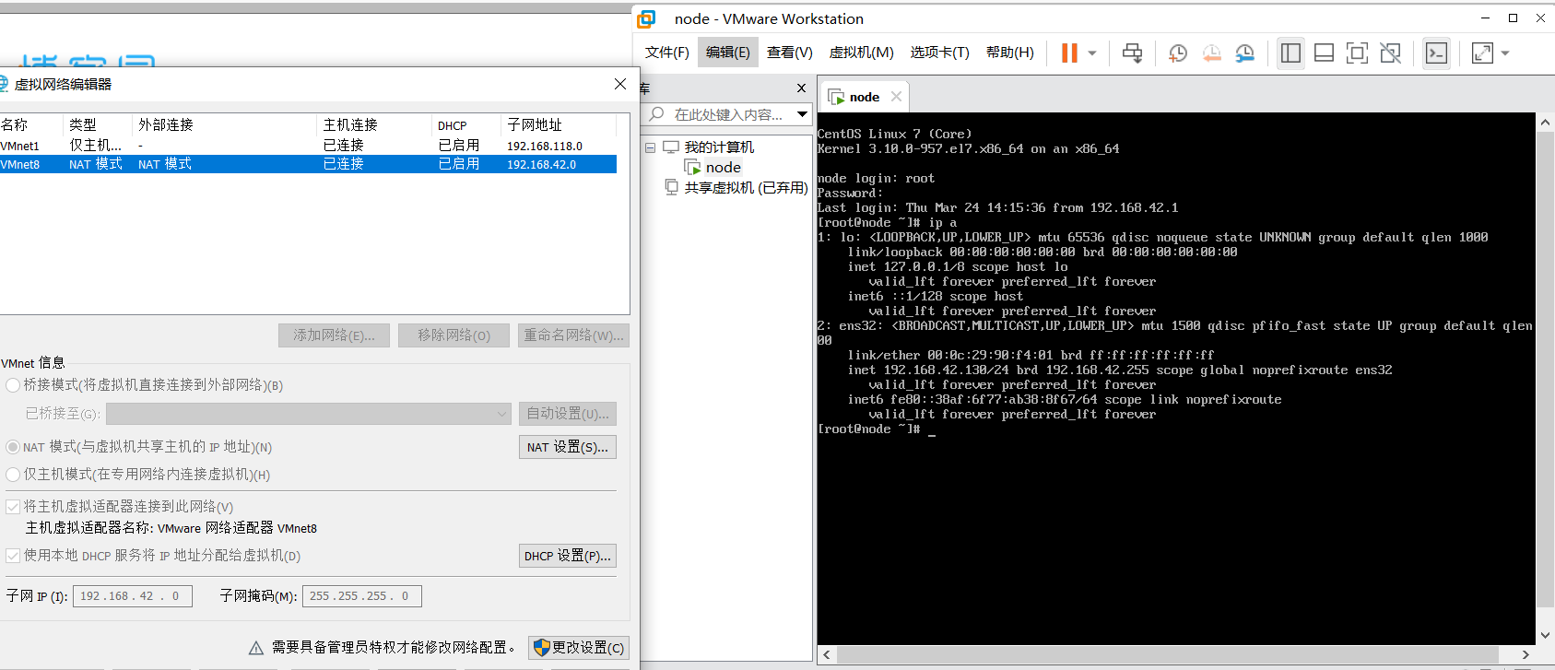This screenshot has width=1555, height=670.
Task: Open the 帮助(H) menu
Action: click(1010, 53)
